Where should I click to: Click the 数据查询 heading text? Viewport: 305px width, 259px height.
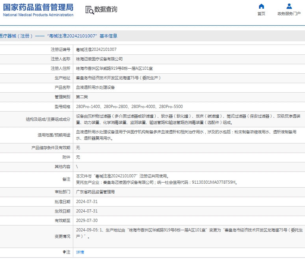(106, 9)
